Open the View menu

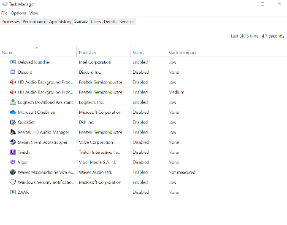34,13
